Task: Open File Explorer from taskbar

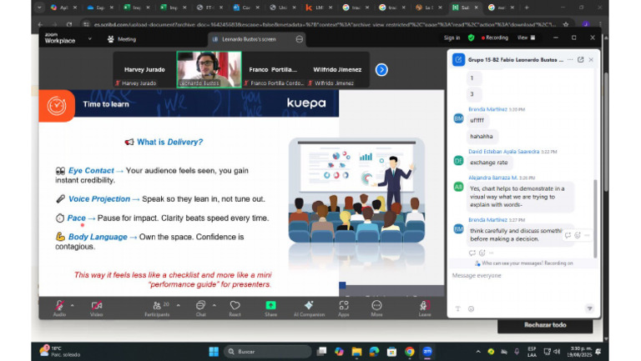Action: (356, 352)
